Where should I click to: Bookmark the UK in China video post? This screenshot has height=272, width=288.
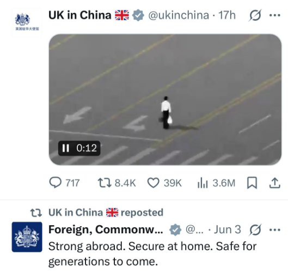pyautogui.click(x=252, y=183)
